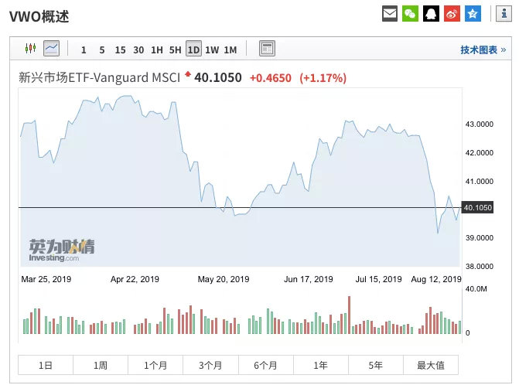Image resolution: width=519 pixels, height=385 pixels.
Task: Select the 1M interval
Action: click(230, 49)
